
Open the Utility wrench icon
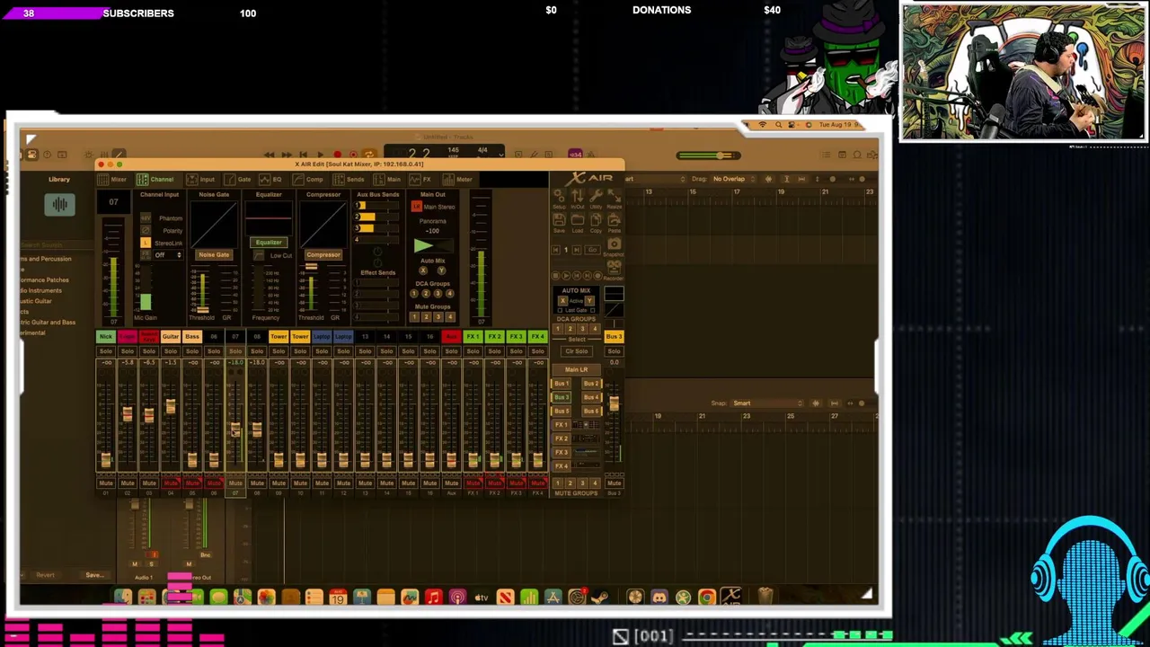point(596,199)
